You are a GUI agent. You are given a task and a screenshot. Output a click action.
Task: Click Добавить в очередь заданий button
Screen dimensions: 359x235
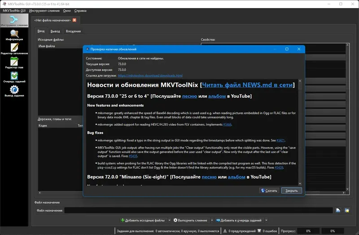point(239,220)
